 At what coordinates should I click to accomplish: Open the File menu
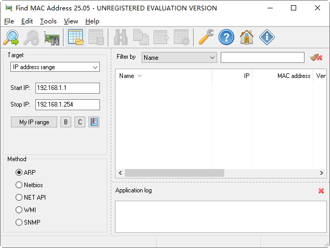[9, 21]
